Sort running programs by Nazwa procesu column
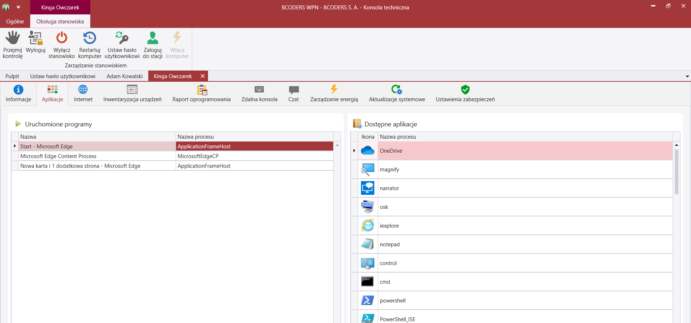Image resolution: width=691 pixels, height=323 pixels. tap(254, 136)
